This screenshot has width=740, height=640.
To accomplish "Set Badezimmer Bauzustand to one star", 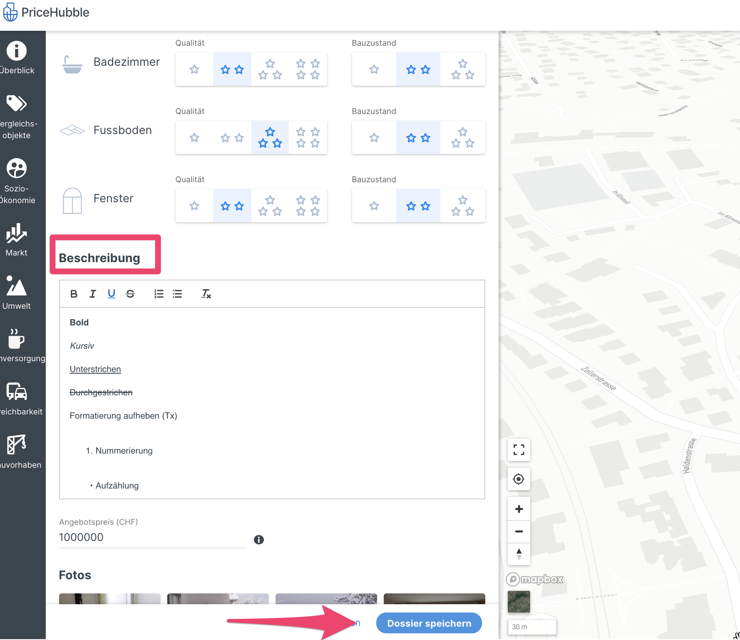I will coord(374,69).
